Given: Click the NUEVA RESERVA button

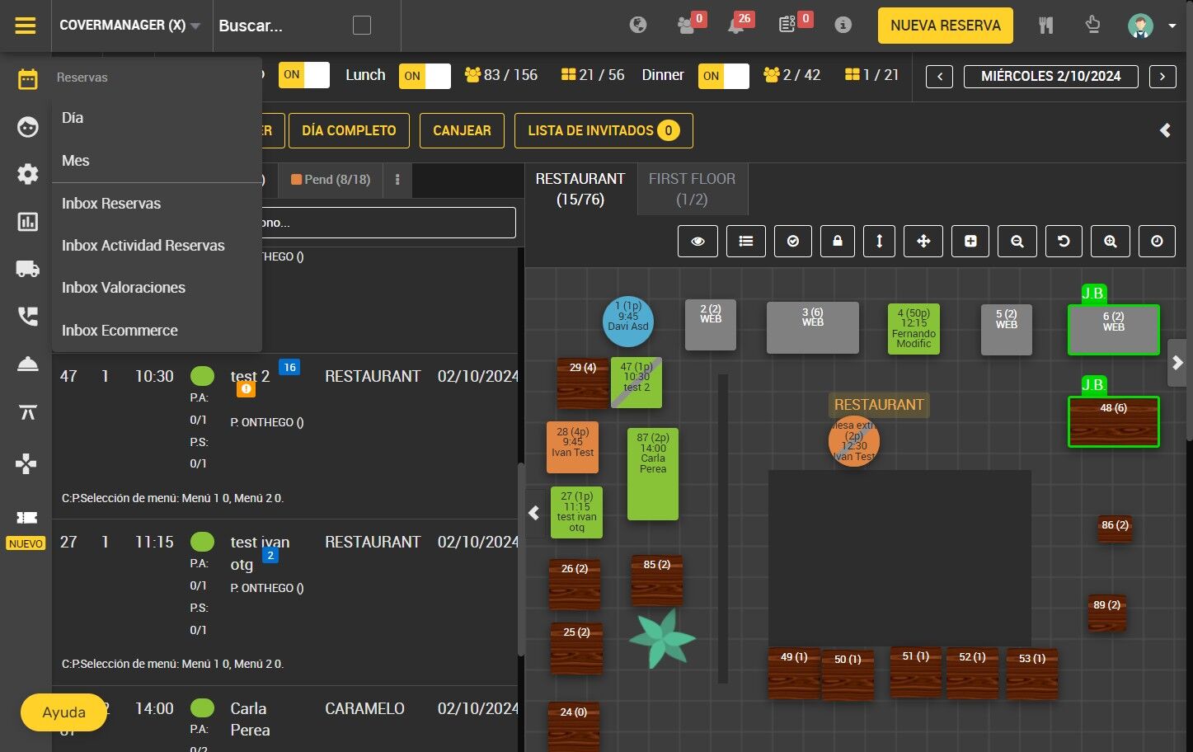Looking at the screenshot, I should click(x=946, y=26).
